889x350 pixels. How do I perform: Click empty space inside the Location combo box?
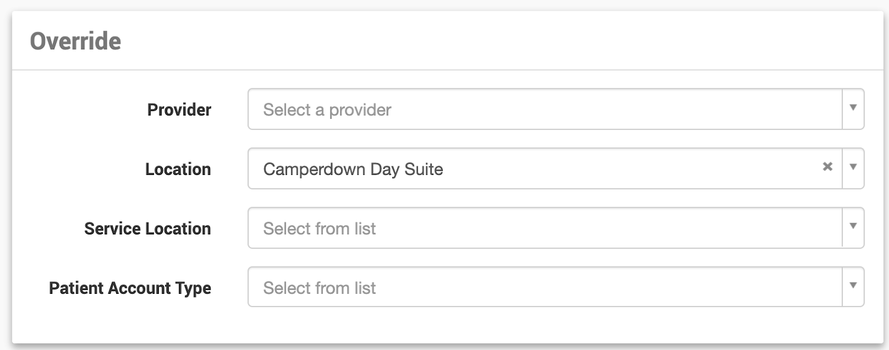611,169
